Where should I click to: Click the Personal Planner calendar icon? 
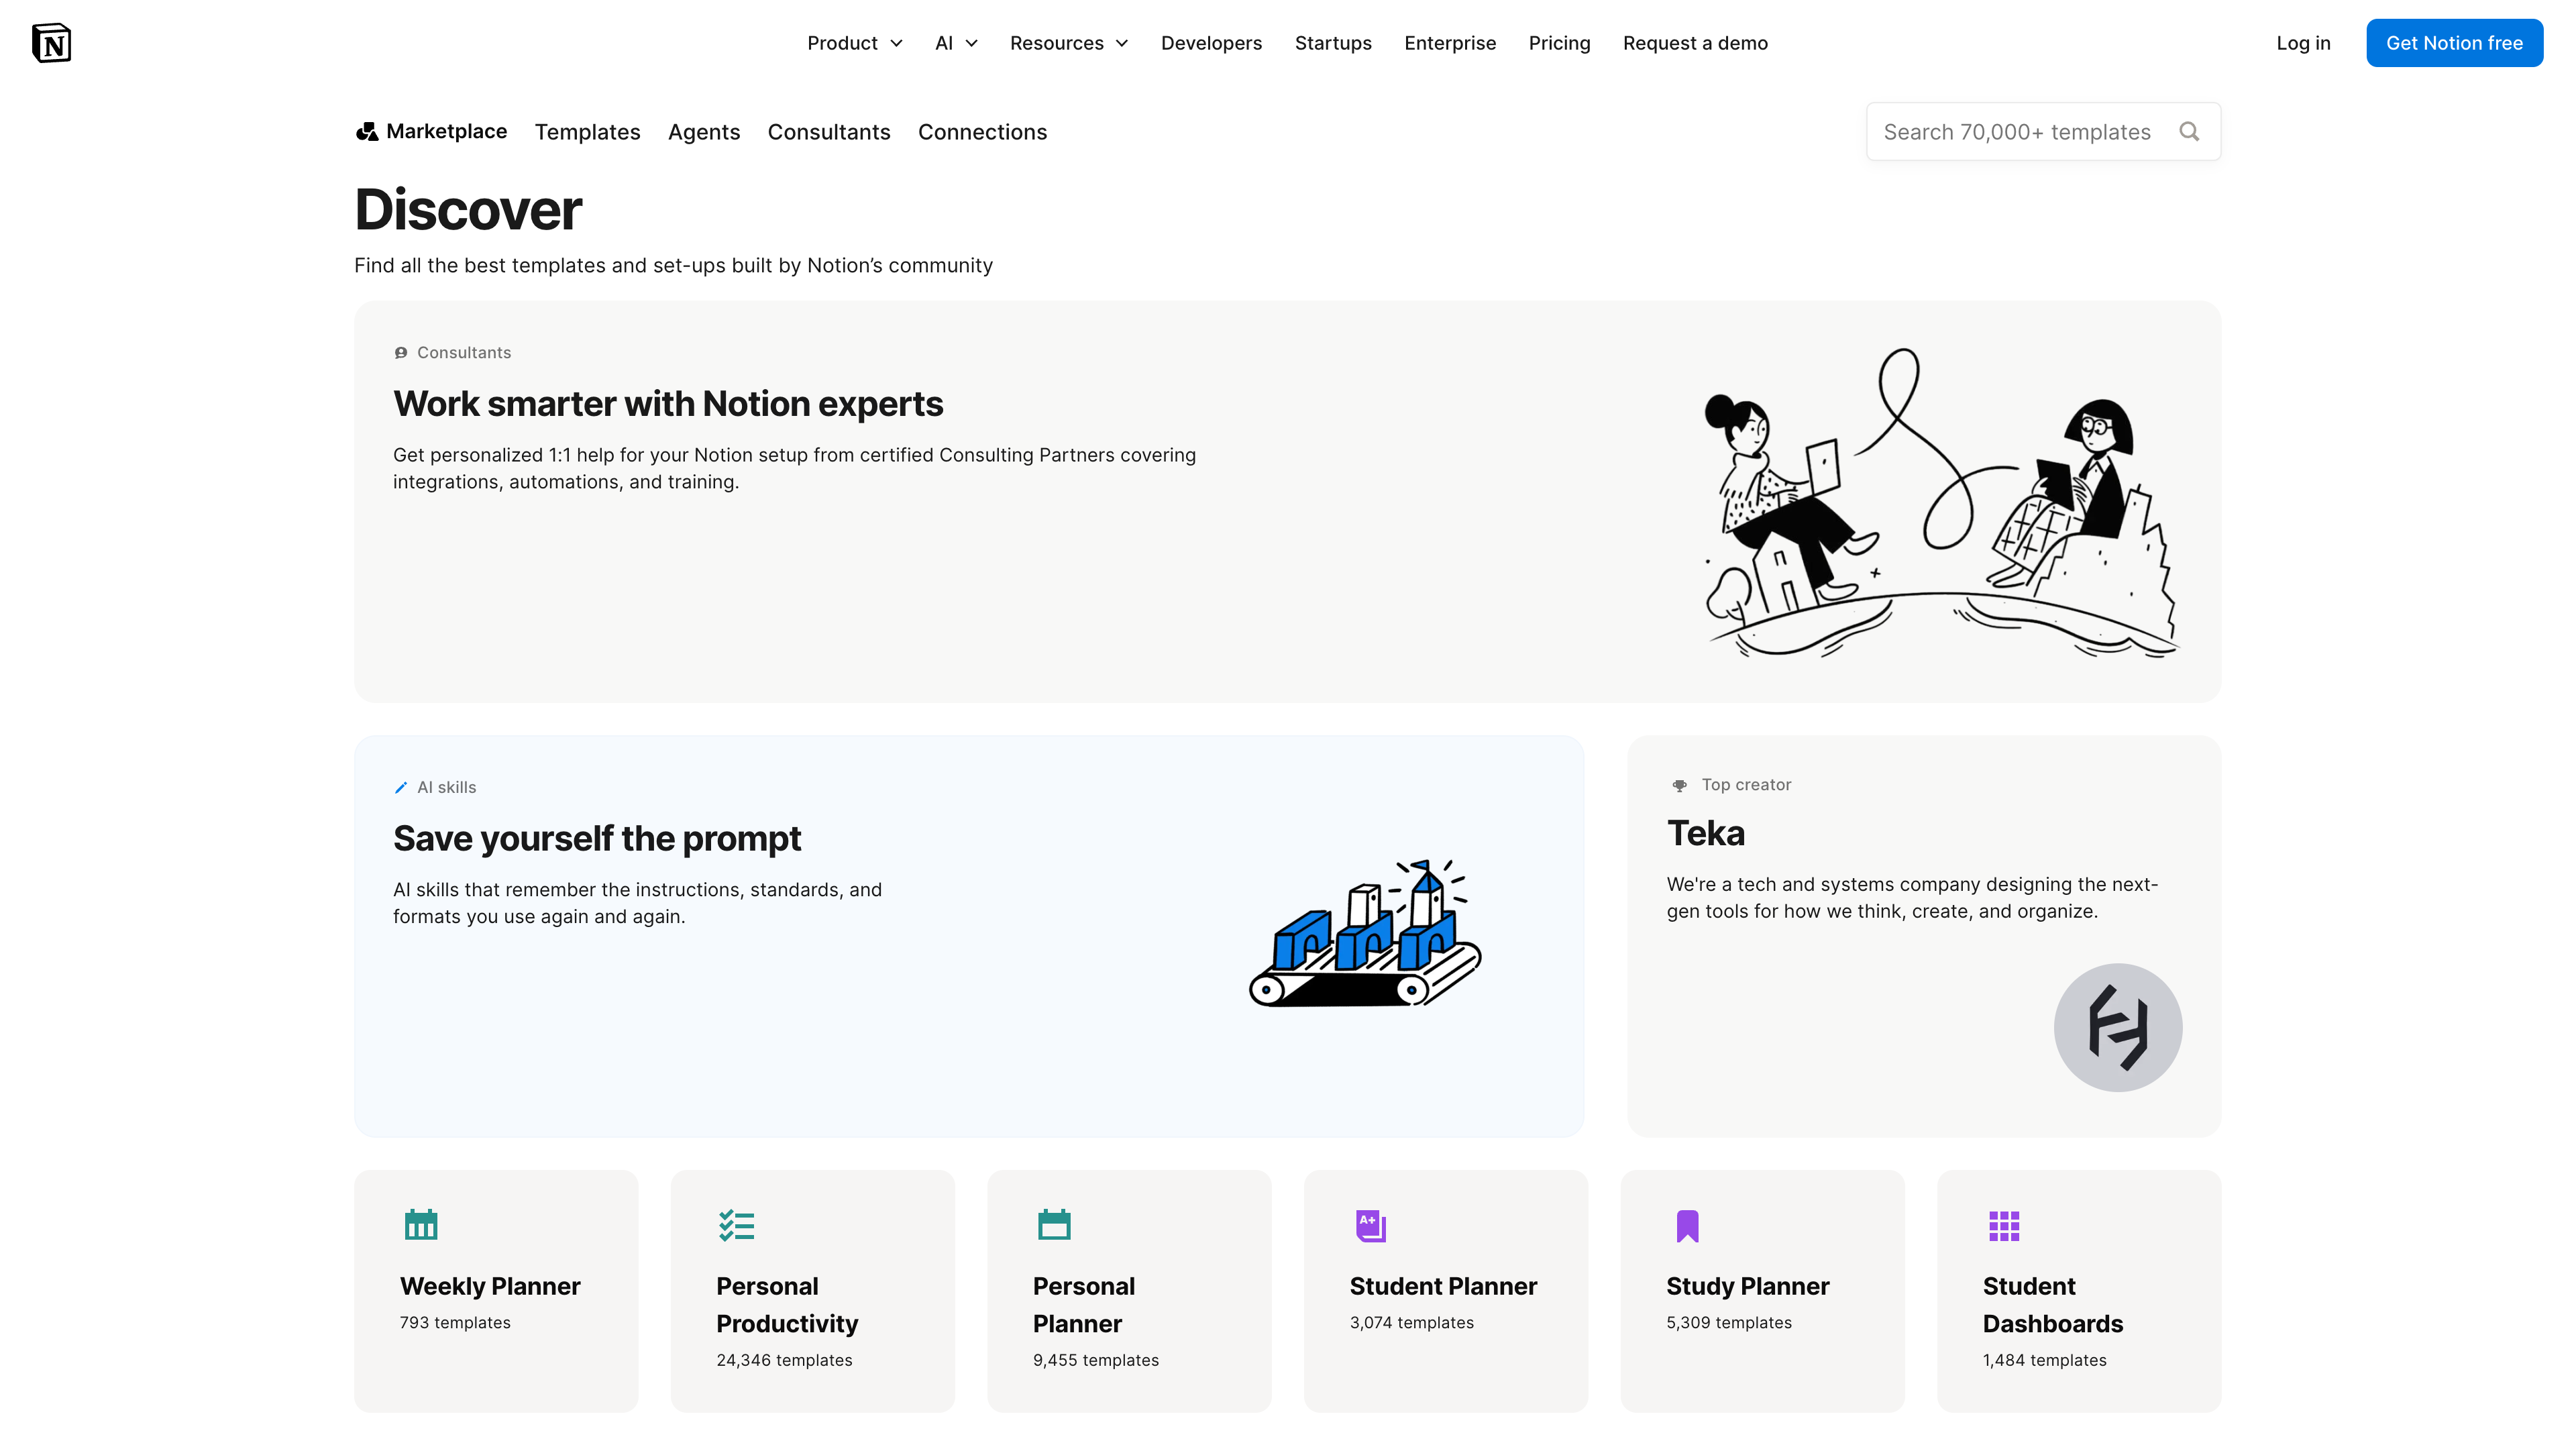(x=1054, y=1224)
